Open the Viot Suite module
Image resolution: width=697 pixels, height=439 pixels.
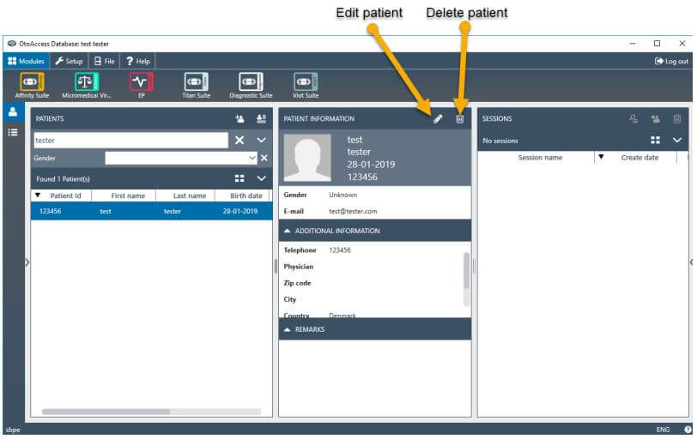(306, 85)
